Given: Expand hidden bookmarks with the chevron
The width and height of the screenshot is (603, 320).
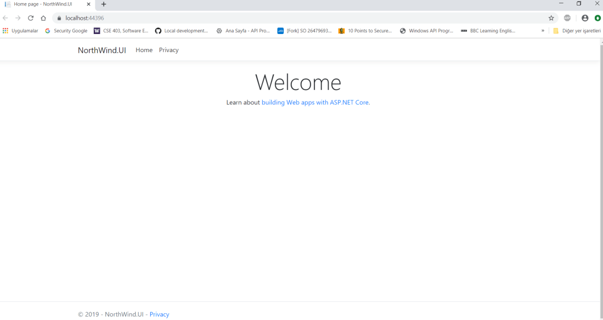Looking at the screenshot, I should pyautogui.click(x=543, y=31).
